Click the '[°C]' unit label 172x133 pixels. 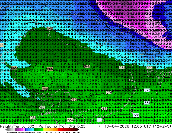point(62,126)
